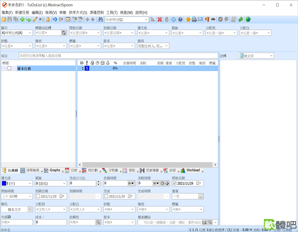Click the % column header
Image resolution: width=298 pixels, height=232 pixels.
click(115, 63)
